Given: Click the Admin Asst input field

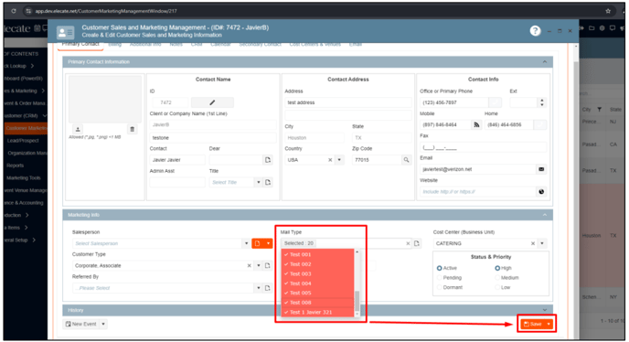Looking at the screenshot, I should click(x=177, y=182).
